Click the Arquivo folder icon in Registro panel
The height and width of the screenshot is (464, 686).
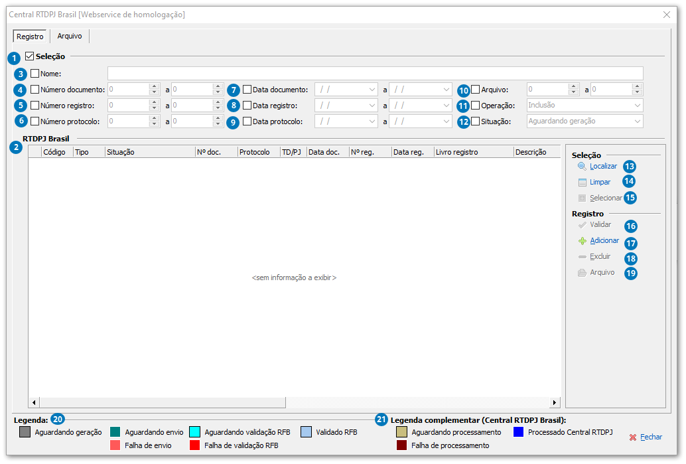(x=582, y=273)
